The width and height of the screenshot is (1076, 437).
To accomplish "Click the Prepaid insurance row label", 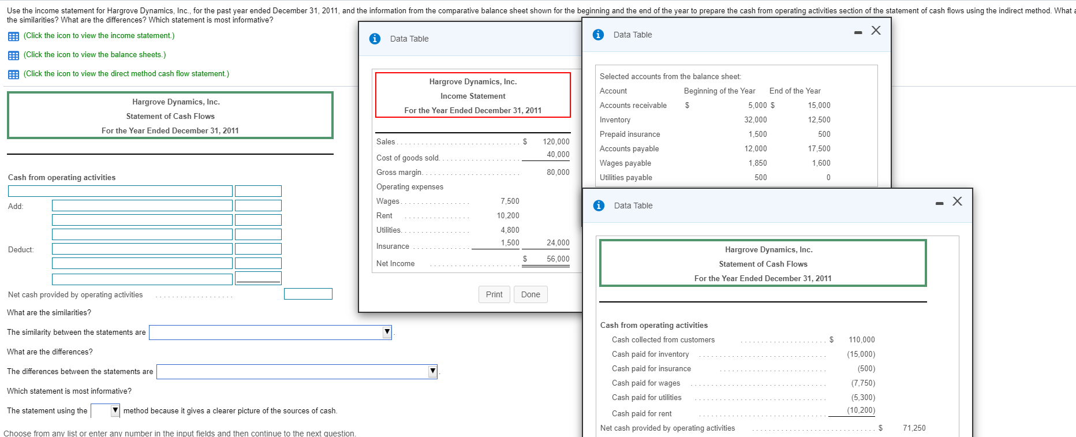I will click(x=630, y=135).
